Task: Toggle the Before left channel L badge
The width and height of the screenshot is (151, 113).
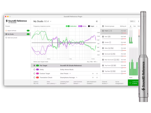Action: click(x=79, y=26)
